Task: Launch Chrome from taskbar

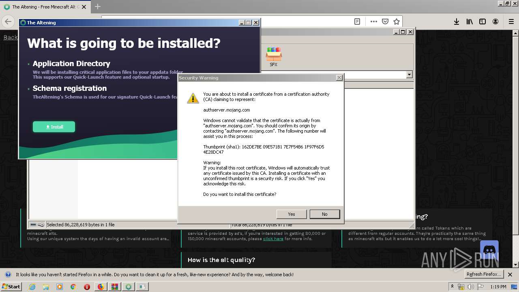Action: (73, 287)
